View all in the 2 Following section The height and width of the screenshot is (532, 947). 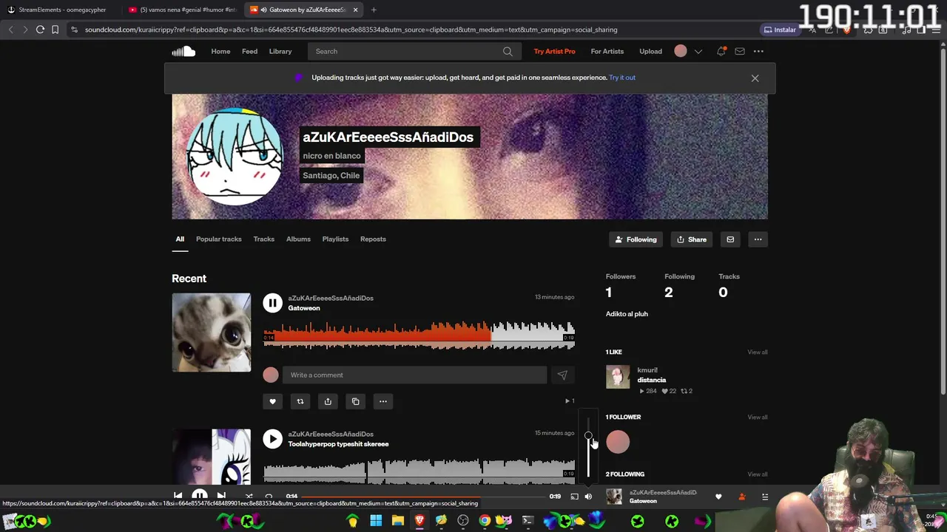point(758,474)
